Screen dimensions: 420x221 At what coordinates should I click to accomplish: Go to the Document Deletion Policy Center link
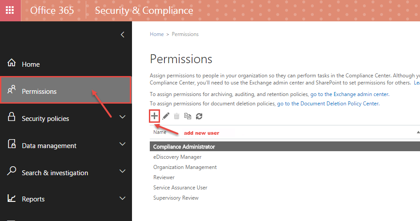(x=328, y=104)
